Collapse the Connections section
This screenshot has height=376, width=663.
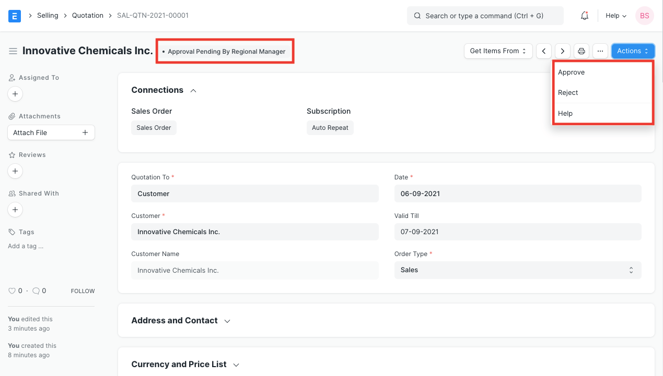193,90
